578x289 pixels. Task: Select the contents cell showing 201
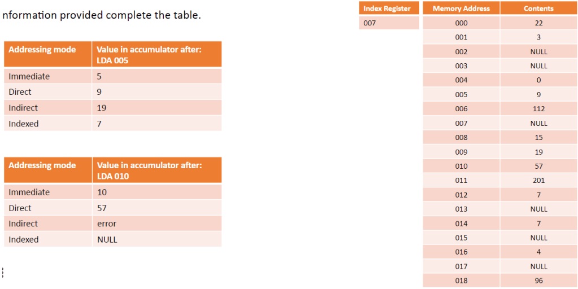tap(538, 181)
